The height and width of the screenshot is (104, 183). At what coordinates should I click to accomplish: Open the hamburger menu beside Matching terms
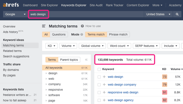44,26
